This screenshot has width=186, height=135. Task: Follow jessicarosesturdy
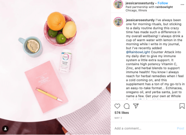pos(163,3)
